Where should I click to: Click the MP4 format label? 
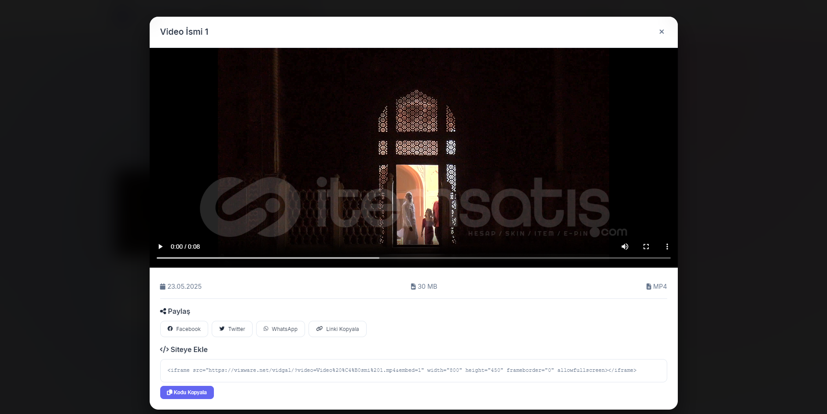point(657,287)
